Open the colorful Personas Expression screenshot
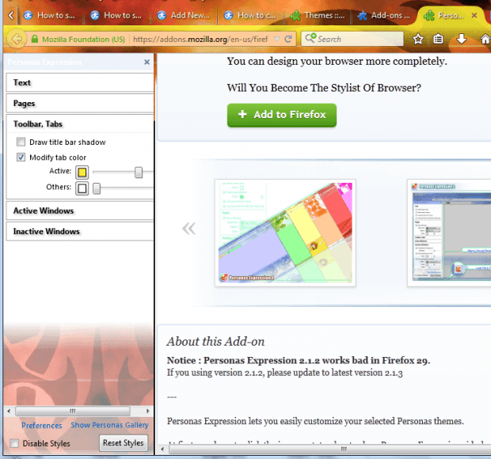This screenshot has height=459, width=491. pyautogui.click(x=285, y=233)
